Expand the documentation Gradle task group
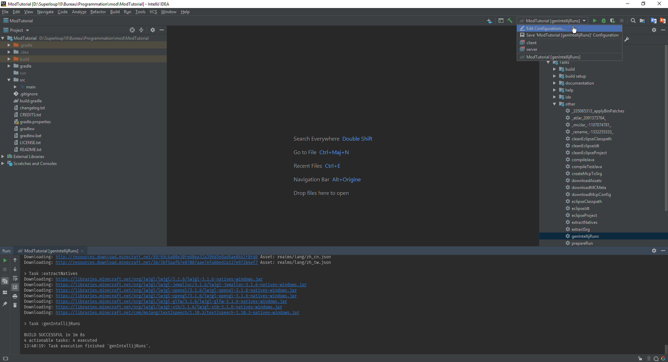668x362 pixels. click(x=555, y=83)
